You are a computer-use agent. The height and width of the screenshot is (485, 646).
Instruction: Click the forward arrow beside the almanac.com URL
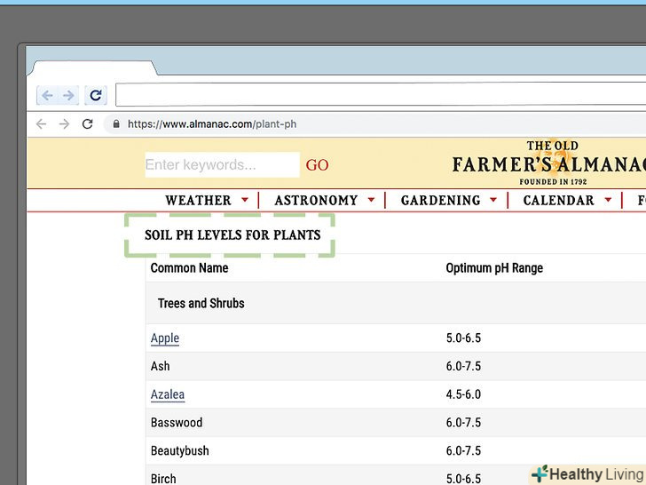pos(64,124)
